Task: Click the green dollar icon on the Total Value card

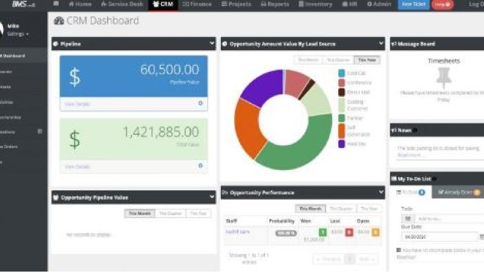Action: pyautogui.click(x=74, y=140)
